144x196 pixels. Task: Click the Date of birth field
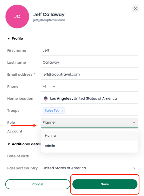[x=89, y=156]
